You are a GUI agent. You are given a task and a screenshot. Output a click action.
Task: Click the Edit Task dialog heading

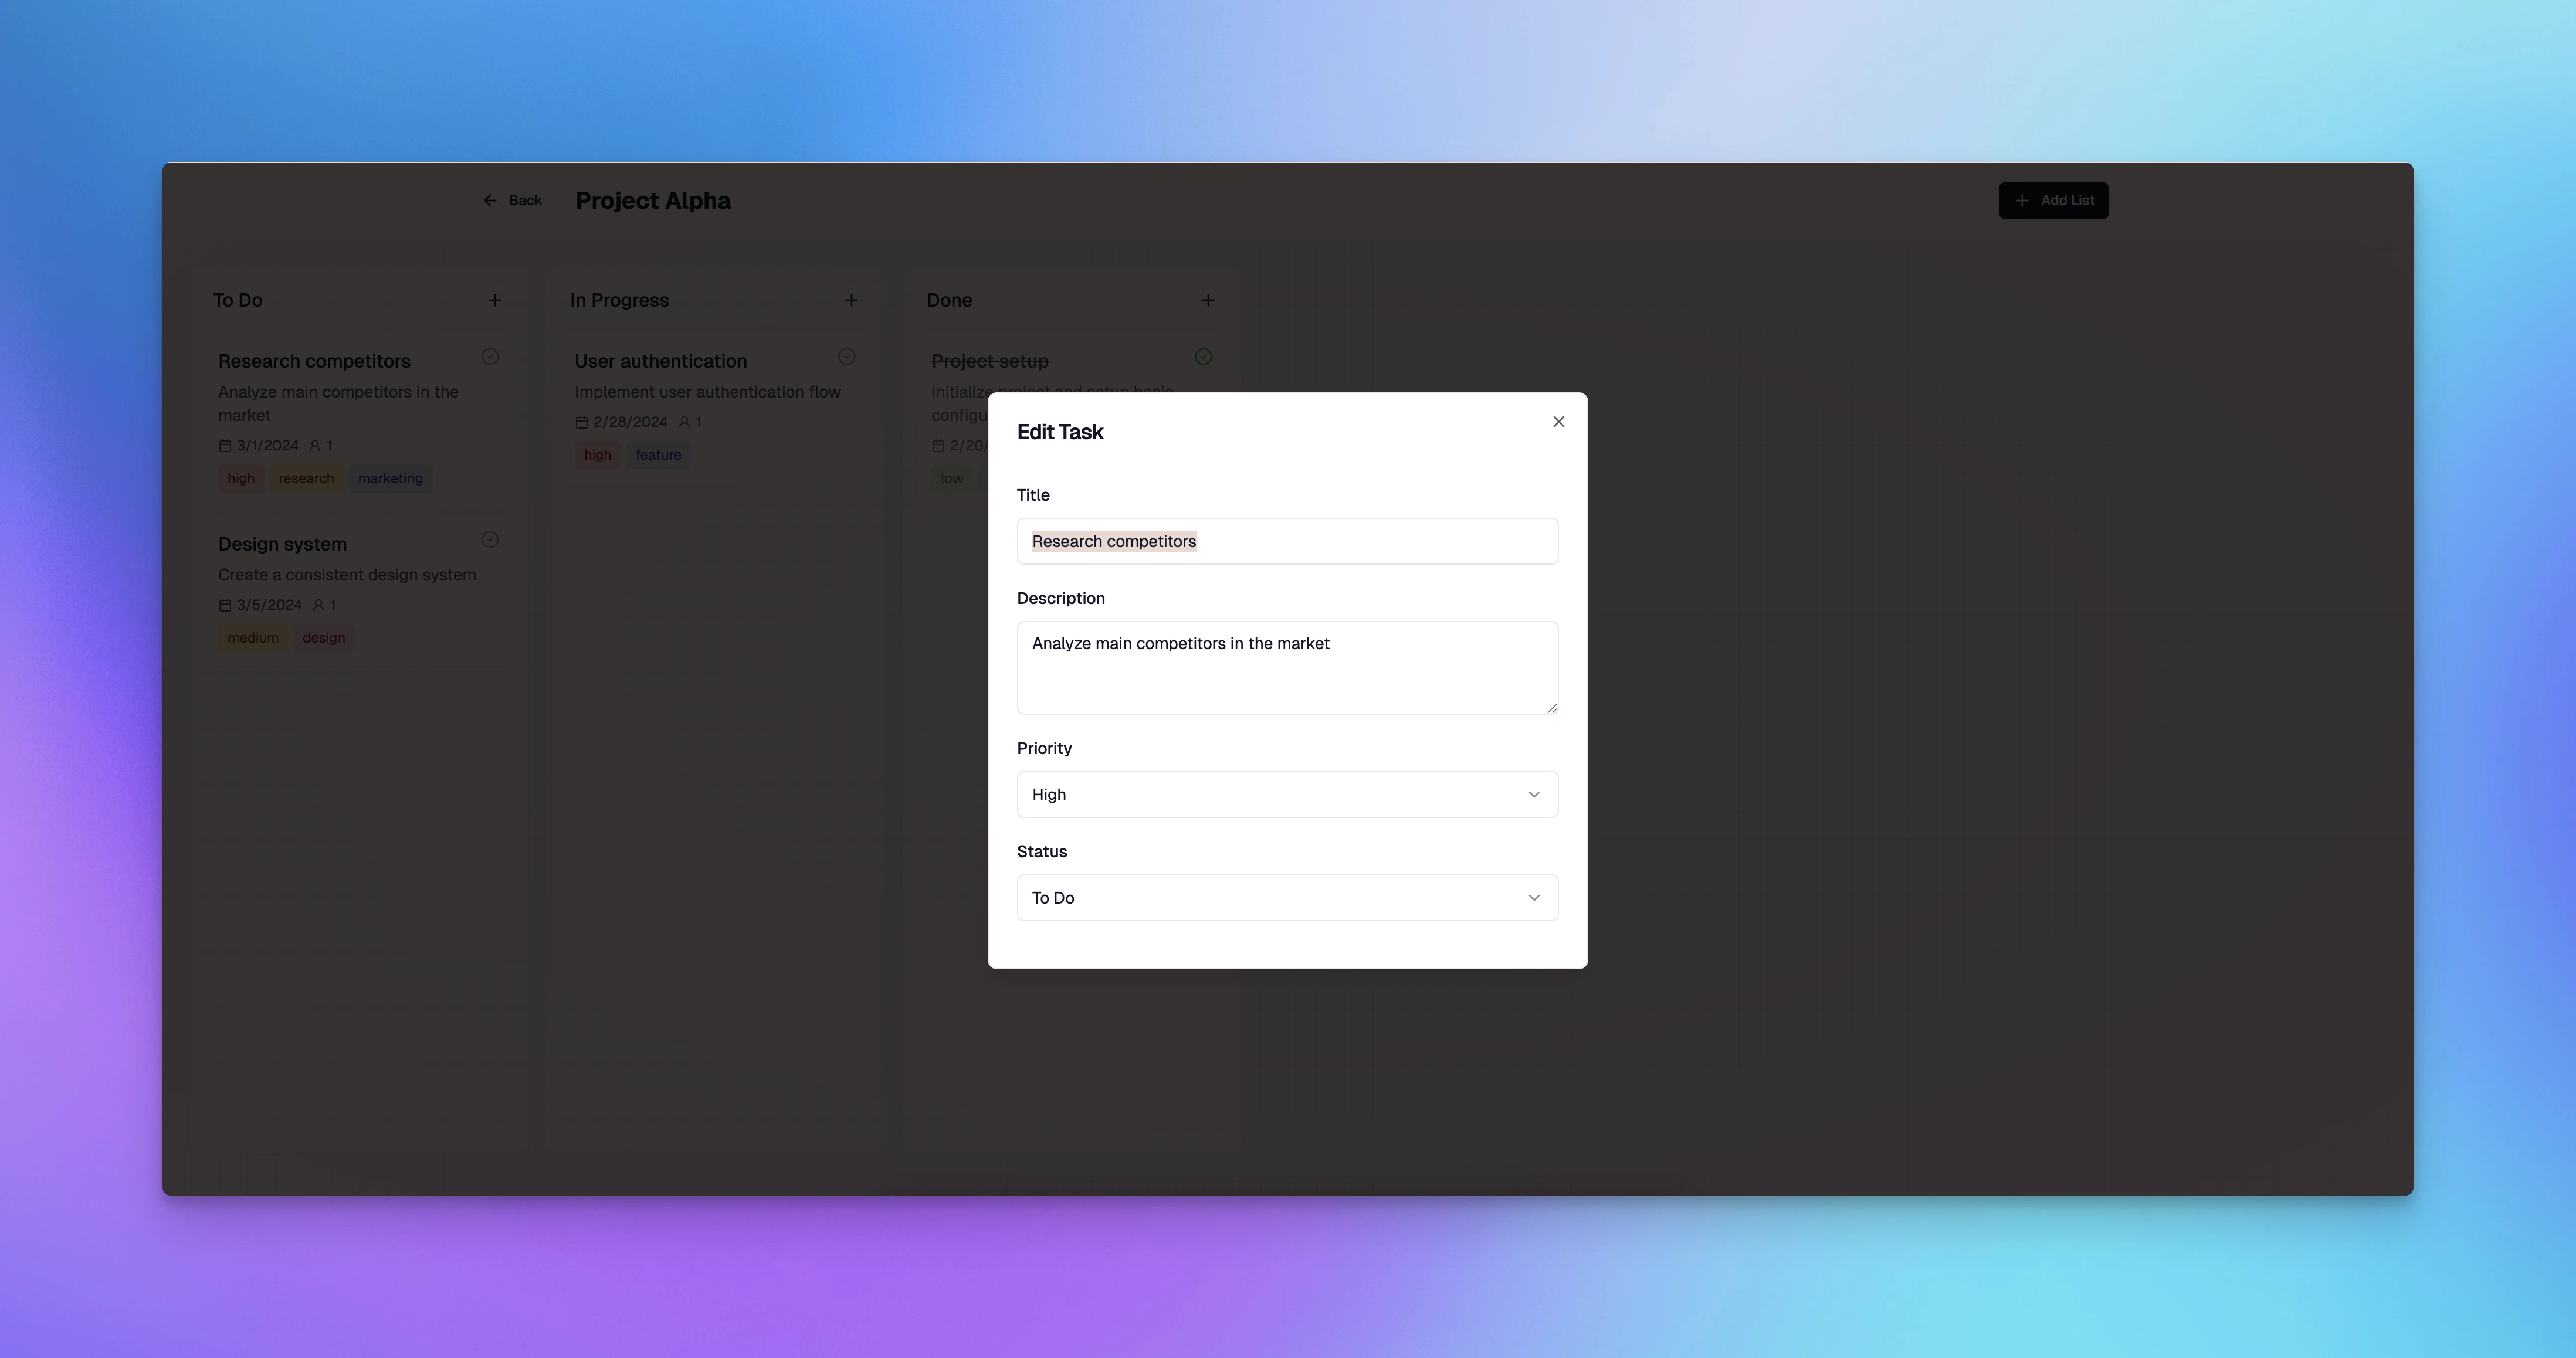click(x=1060, y=432)
